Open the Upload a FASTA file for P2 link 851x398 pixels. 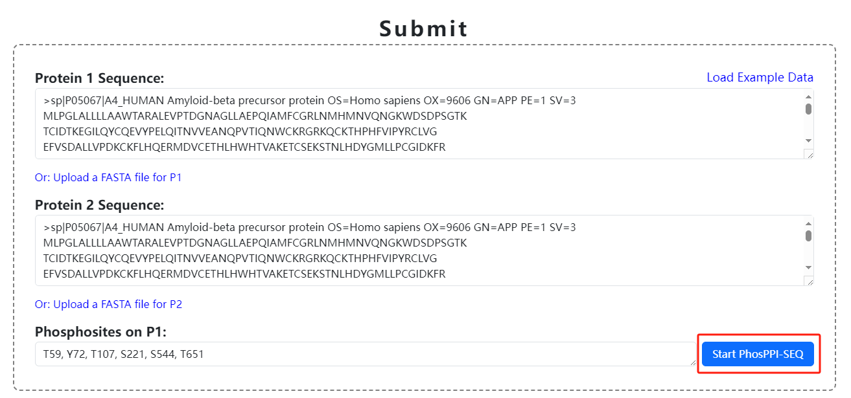coord(108,304)
